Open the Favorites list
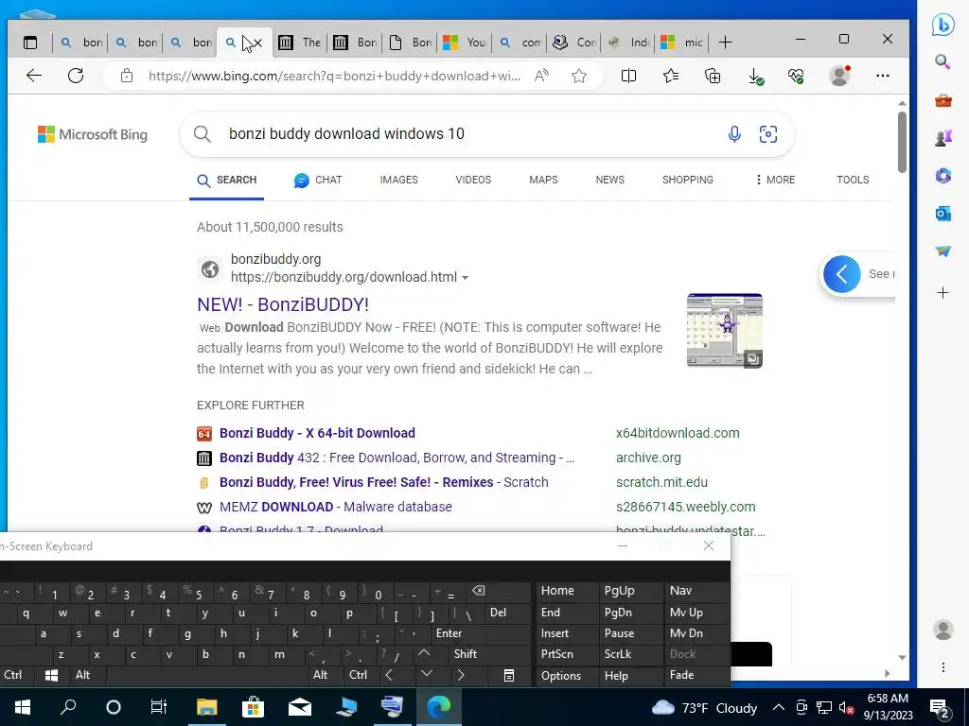 click(x=671, y=76)
